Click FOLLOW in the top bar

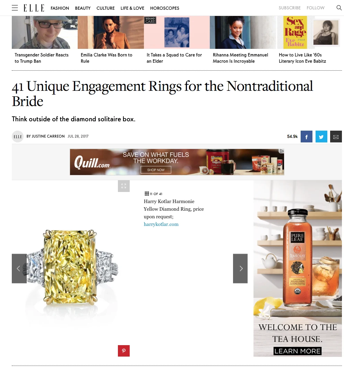click(316, 8)
